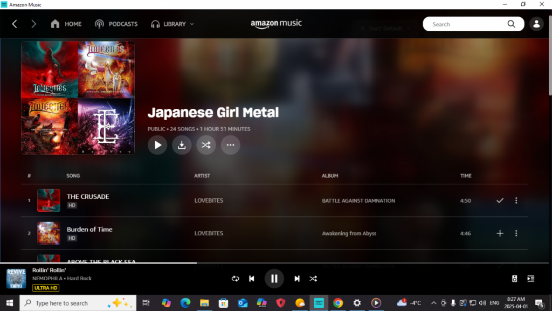Image resolution: width=552 pixels, height=311 pixels.
Task: Open Google Chrome from taskbar
Action: click(x=338, y=303)
